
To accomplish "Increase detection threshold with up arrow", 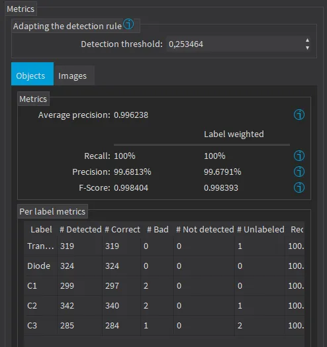I will [x=307, y=40].
